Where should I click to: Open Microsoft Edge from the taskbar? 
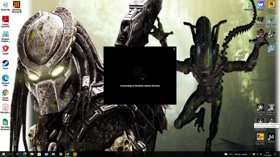[x=25, y=154]
